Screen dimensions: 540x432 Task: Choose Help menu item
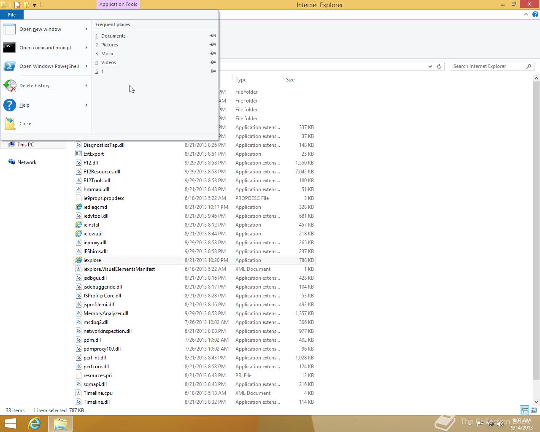coord(46,105)
